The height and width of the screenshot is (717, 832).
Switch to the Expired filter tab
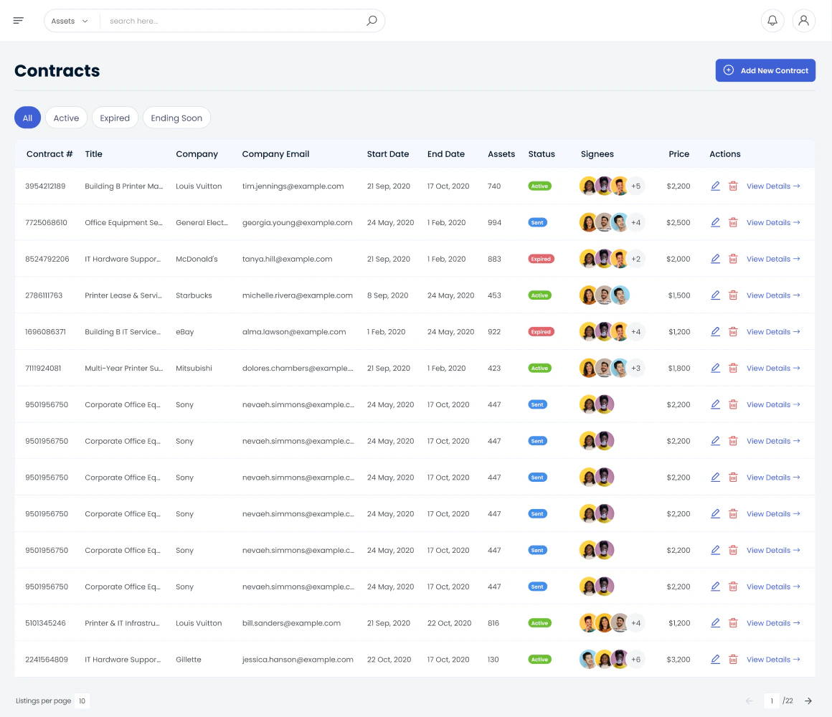(115, 118)
